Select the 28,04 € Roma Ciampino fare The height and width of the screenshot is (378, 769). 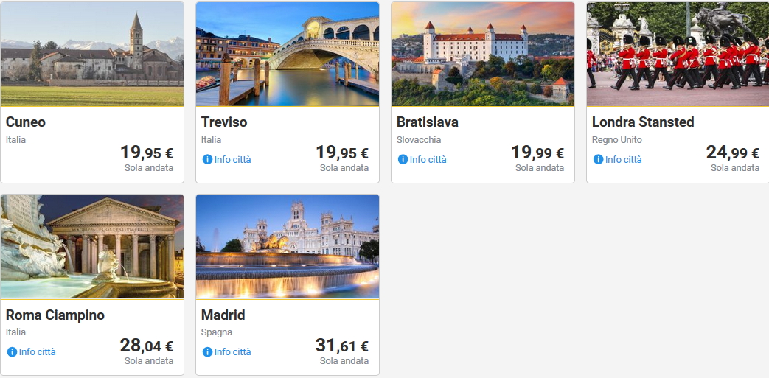coord(147,346)
